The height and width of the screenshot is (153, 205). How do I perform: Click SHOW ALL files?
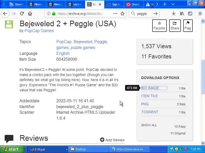click(x=149, y=125)
